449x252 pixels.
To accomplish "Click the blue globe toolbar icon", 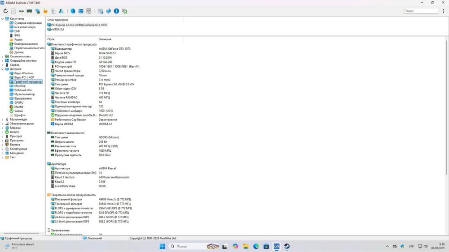I will tap(73, 11).
